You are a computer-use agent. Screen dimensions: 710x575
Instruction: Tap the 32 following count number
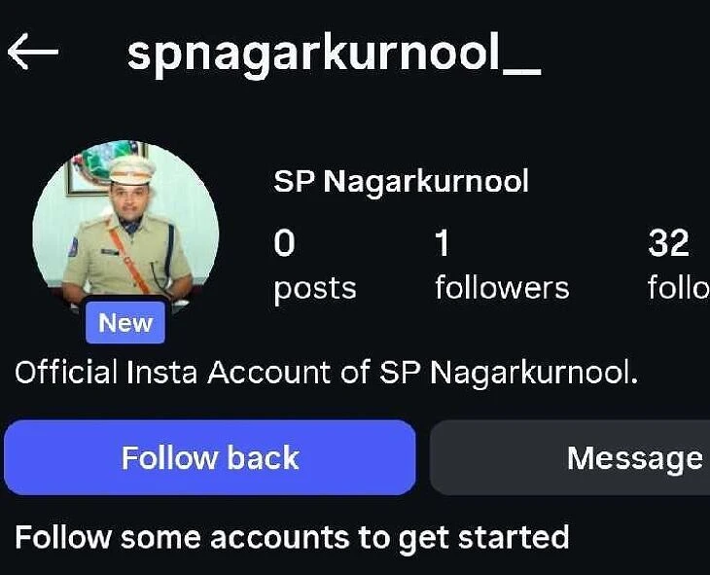[x=668, y=243]
